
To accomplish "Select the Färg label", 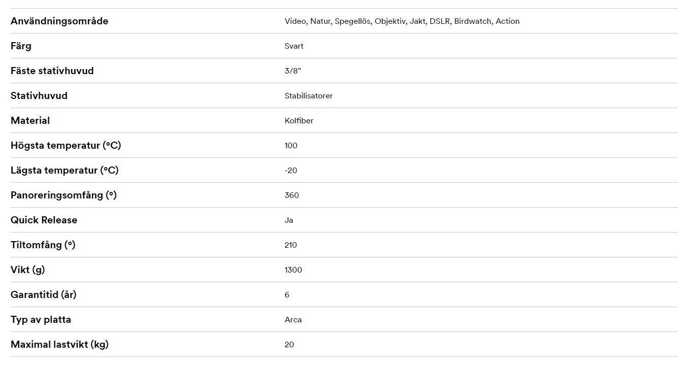I will click(x=21, y=46).
